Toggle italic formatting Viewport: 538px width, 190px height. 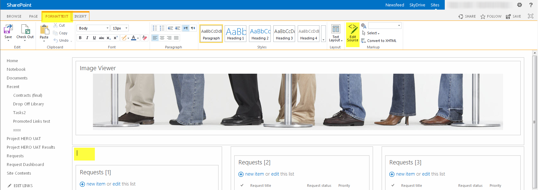[87, 38]
